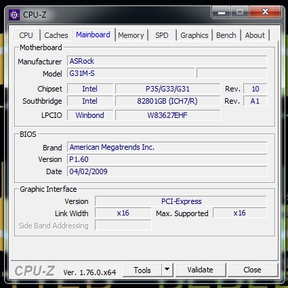Click the CPU-Z title bar app icon
The width and height of the screenshot is (288, 288).
[14, 15]
